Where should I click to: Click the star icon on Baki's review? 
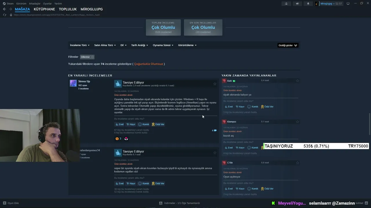point(297,81)
